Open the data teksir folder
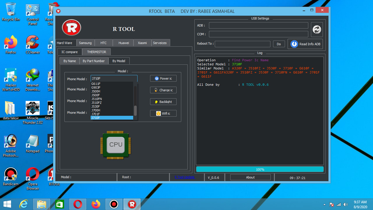This screenshot has height=210, width=373. pos(11,111)
